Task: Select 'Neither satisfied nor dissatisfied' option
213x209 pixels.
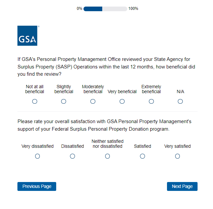Action: (107, 156)
